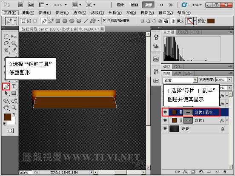Activate the Zoom magnifier tool
The image size is (235, 176).
(14, 107)
